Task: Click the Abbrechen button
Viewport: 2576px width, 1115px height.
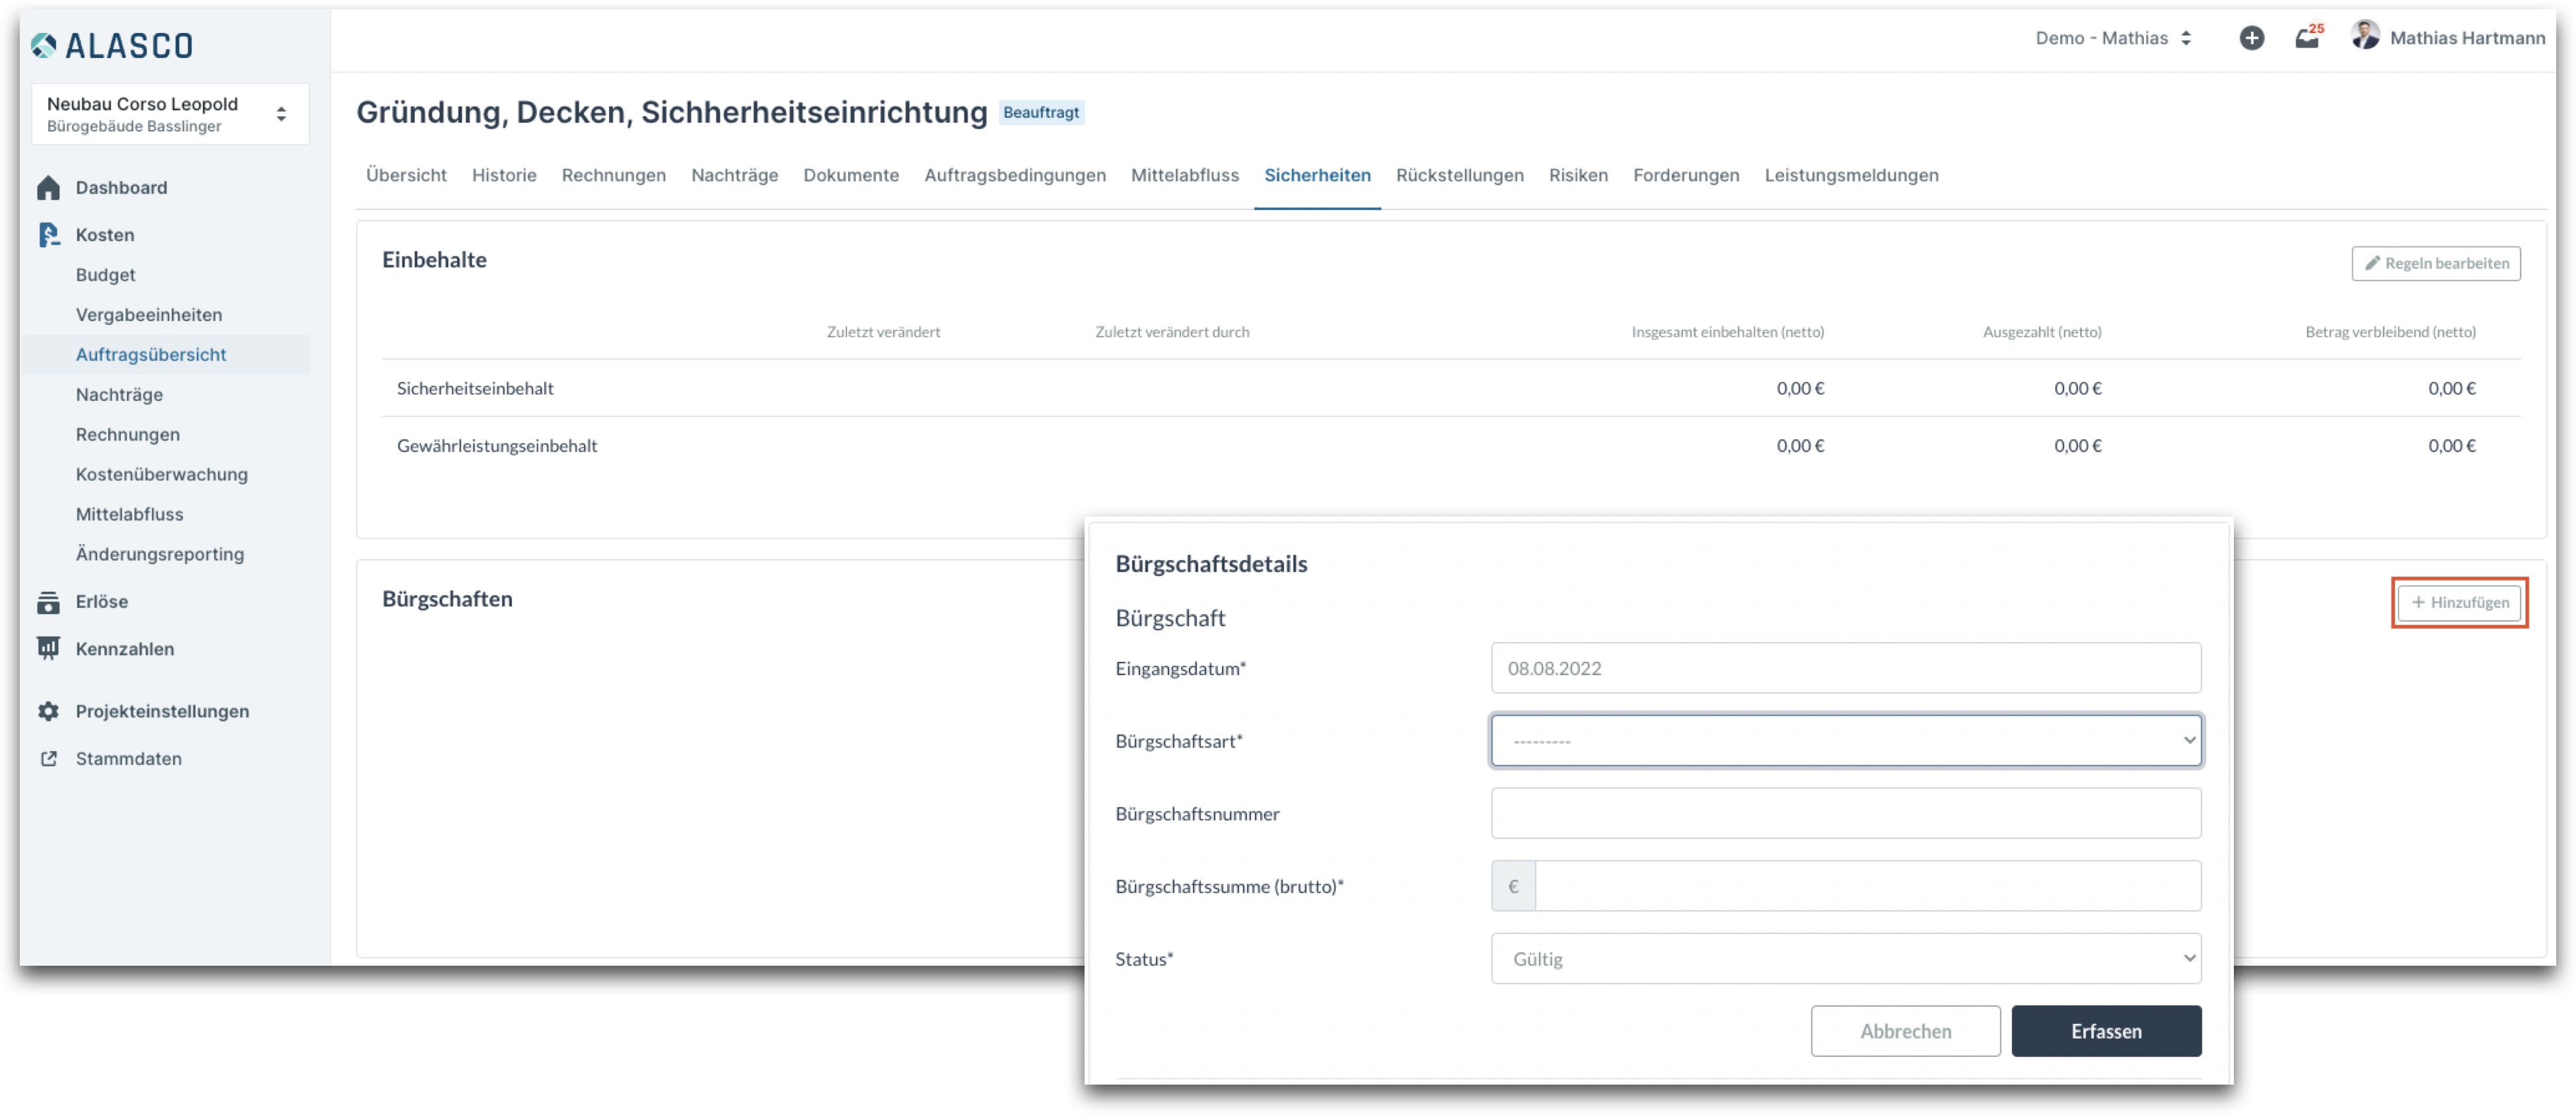Action: tap(1905, 1030)
